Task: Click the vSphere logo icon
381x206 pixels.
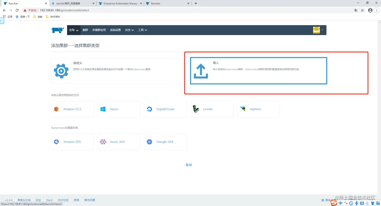Action: 243,109
